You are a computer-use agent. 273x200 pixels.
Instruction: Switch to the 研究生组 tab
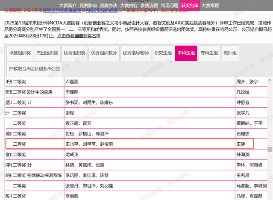pyautogui.click(x=163, y=53)
